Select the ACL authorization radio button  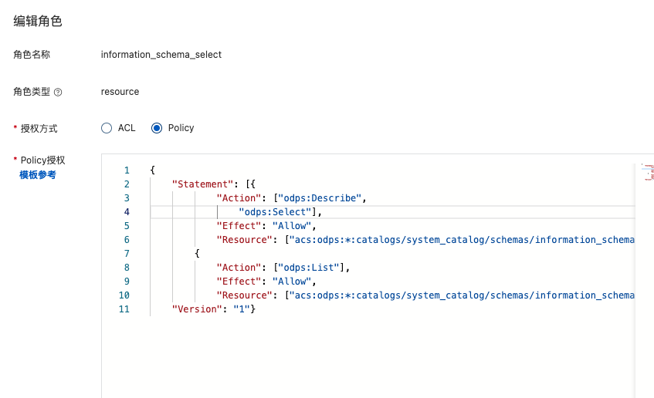[107, 128]
